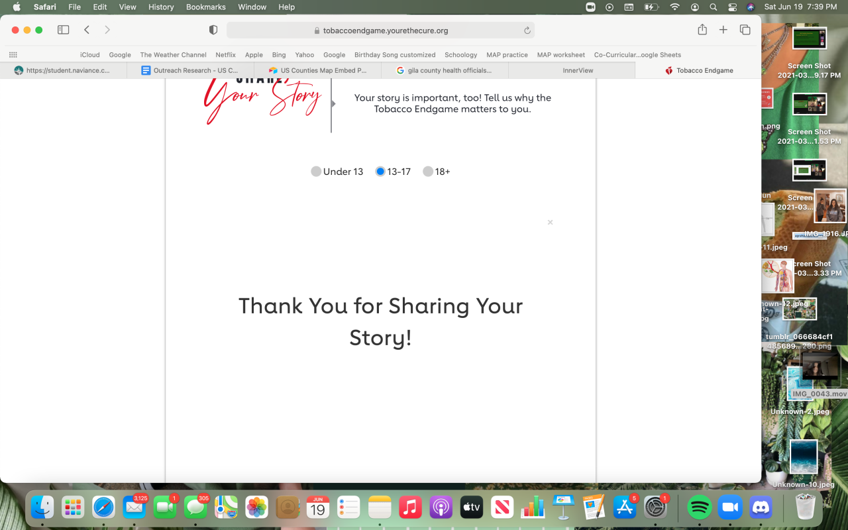Toggle the Safari sidebar
Screen dimensions: 848x530
point(64,30)
